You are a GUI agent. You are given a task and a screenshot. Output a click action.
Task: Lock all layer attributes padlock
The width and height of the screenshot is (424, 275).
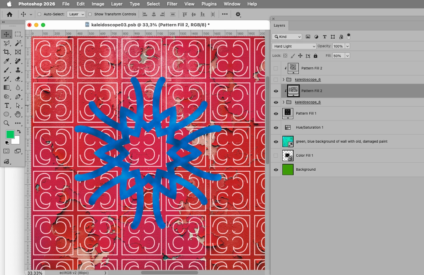316,56
